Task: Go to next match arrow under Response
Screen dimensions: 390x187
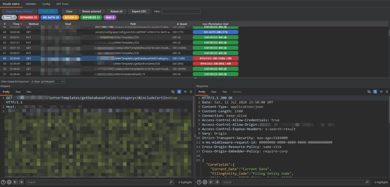Action: pos(217,182)
